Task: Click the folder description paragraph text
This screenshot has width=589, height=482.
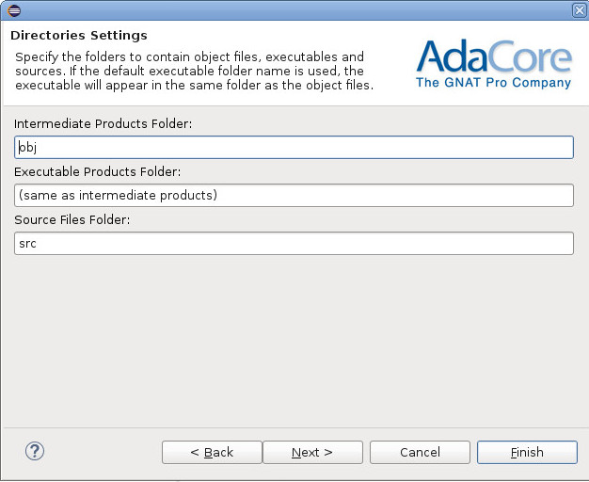Action: click(x=195, y=72)
